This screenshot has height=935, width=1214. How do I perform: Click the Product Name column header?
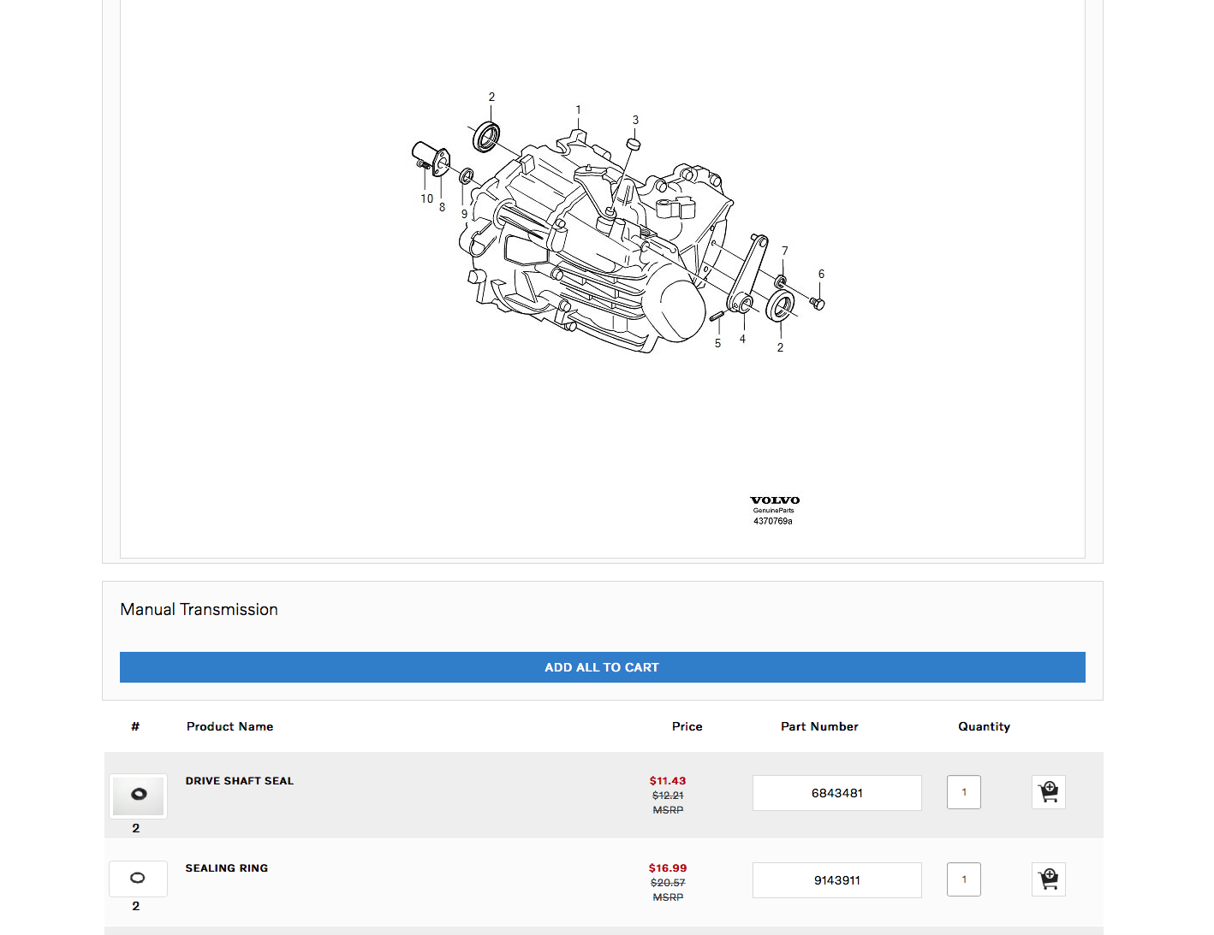click(229, 726)
